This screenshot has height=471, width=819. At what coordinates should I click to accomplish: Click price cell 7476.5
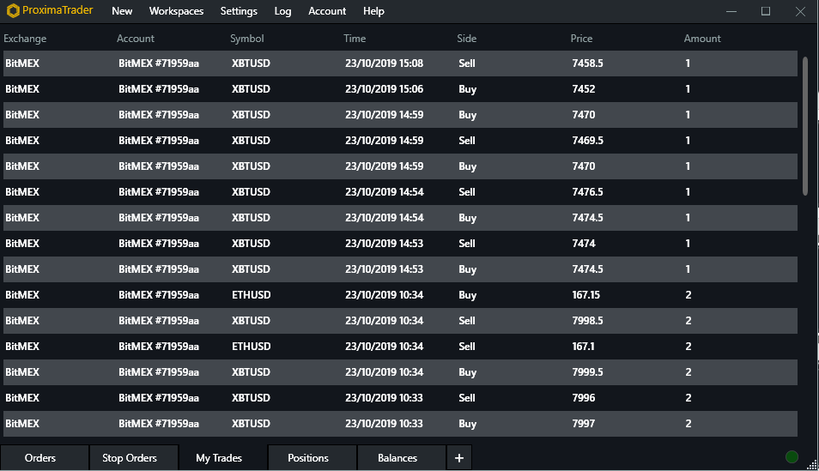point(587,191)
